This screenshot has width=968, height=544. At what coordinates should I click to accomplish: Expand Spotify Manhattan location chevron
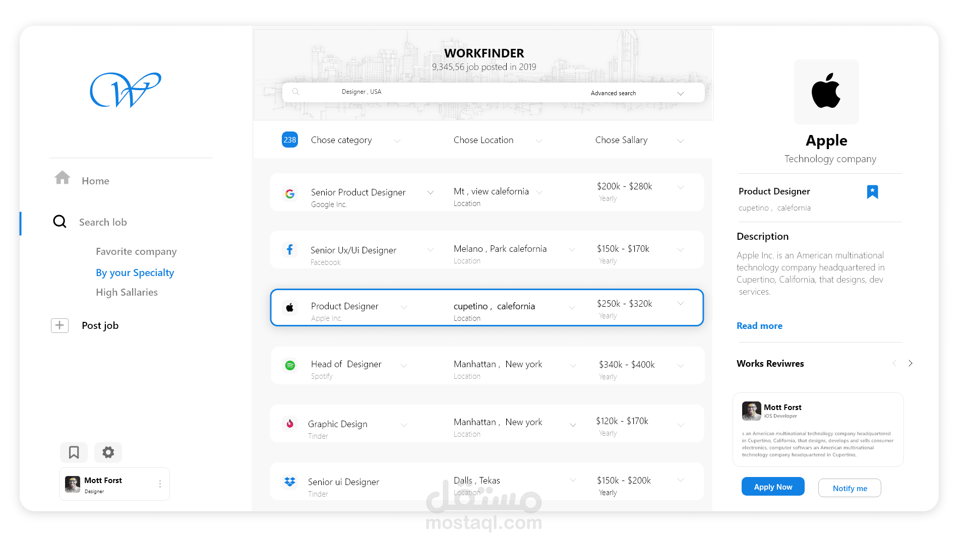click(573, 365)
